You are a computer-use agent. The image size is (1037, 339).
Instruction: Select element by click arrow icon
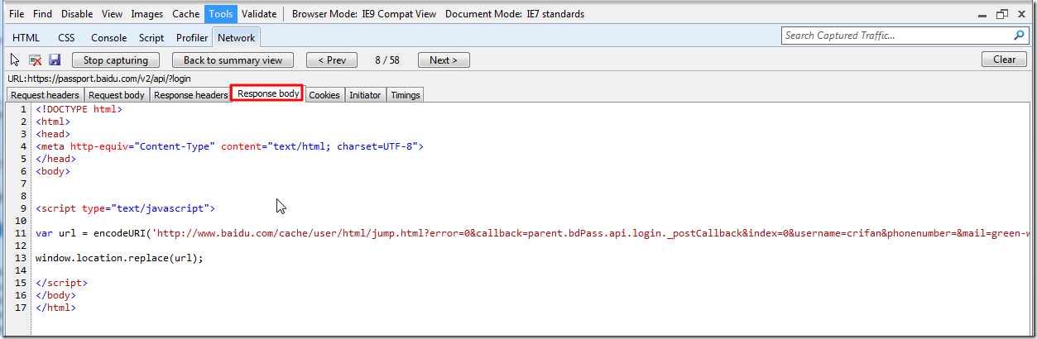pyautogui.click(x=15, y=60)
